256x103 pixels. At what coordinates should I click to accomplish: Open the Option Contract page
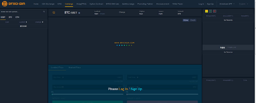[x=96, y=4]
